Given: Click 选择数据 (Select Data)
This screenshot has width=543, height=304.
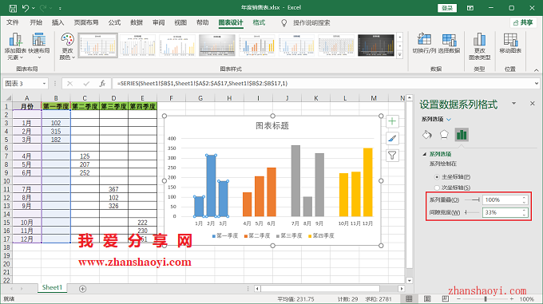Looking at the screenshot, I should coord(449,44).
